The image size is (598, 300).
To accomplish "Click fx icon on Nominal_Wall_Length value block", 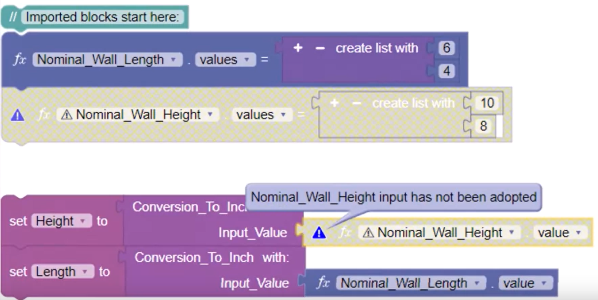I will coord(323,283).
